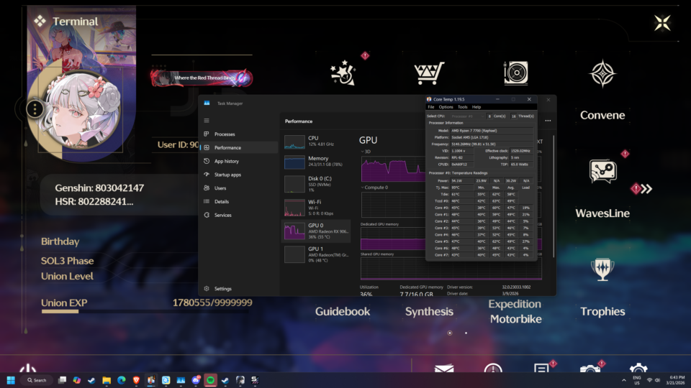The width and height of the screenshot is (691, 388).
Task: Select the Disk 0 (C:) performance entry
Action: tap(316, 185)
